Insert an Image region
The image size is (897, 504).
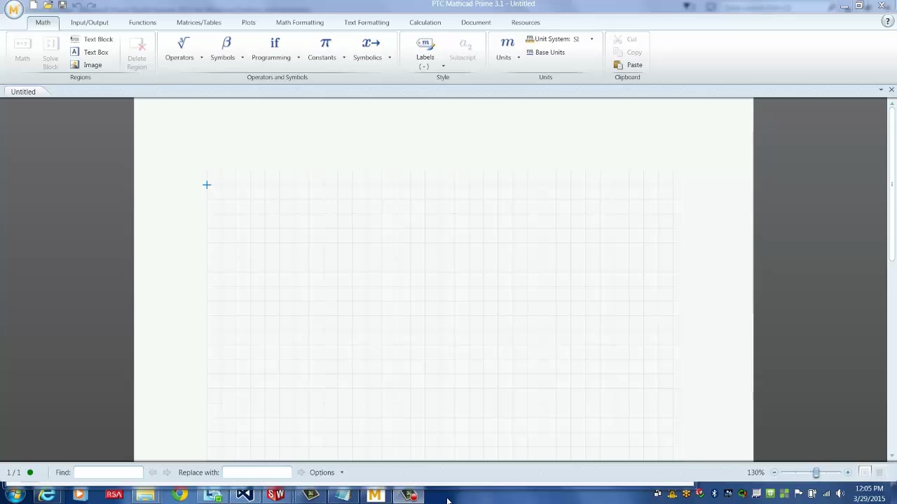(x=86, y=64)
